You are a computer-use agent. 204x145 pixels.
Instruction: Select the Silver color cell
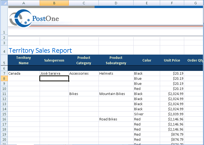tap(147, 114)
